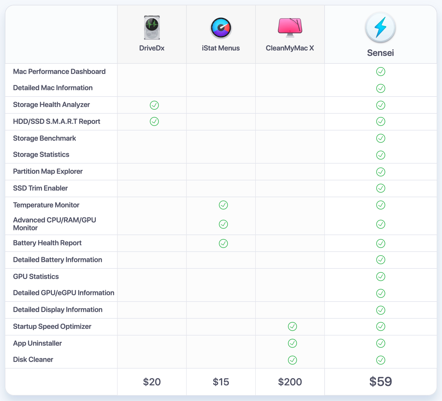This screenshot has height=401, width=442.
Task: Click the Startup Speed Optimizer label
Action: pos(52,326)
